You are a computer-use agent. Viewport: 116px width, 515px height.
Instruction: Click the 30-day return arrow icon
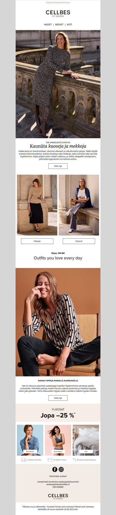point(75,460)
